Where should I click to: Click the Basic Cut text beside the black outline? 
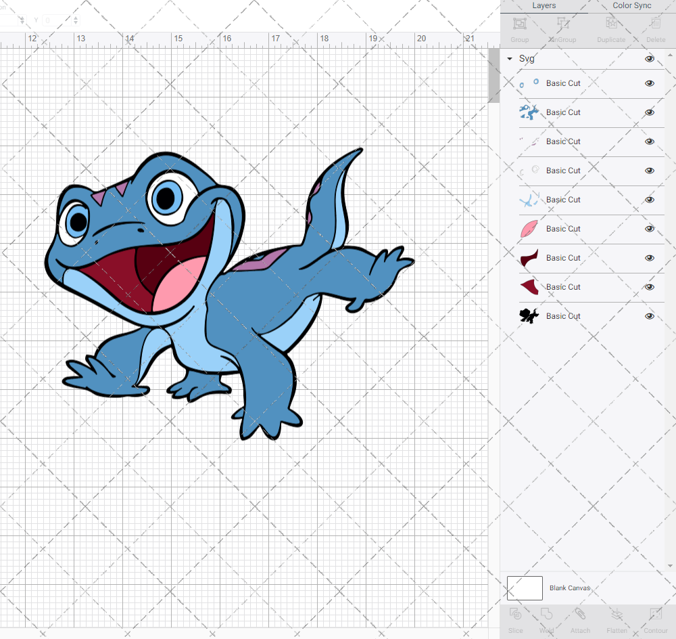[563, 316]
